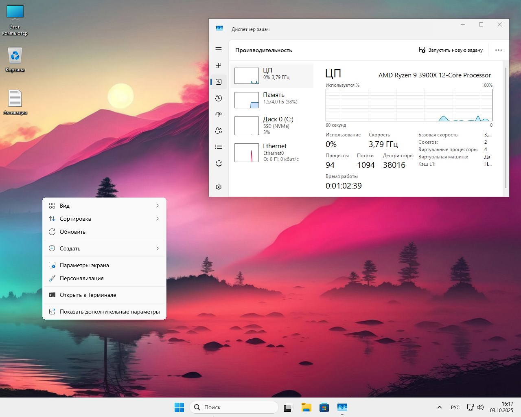Image resolution: width=521 pixels, height=417 pixels.
Task: Open the Services puzzle icon
Action: click(219, 163)
